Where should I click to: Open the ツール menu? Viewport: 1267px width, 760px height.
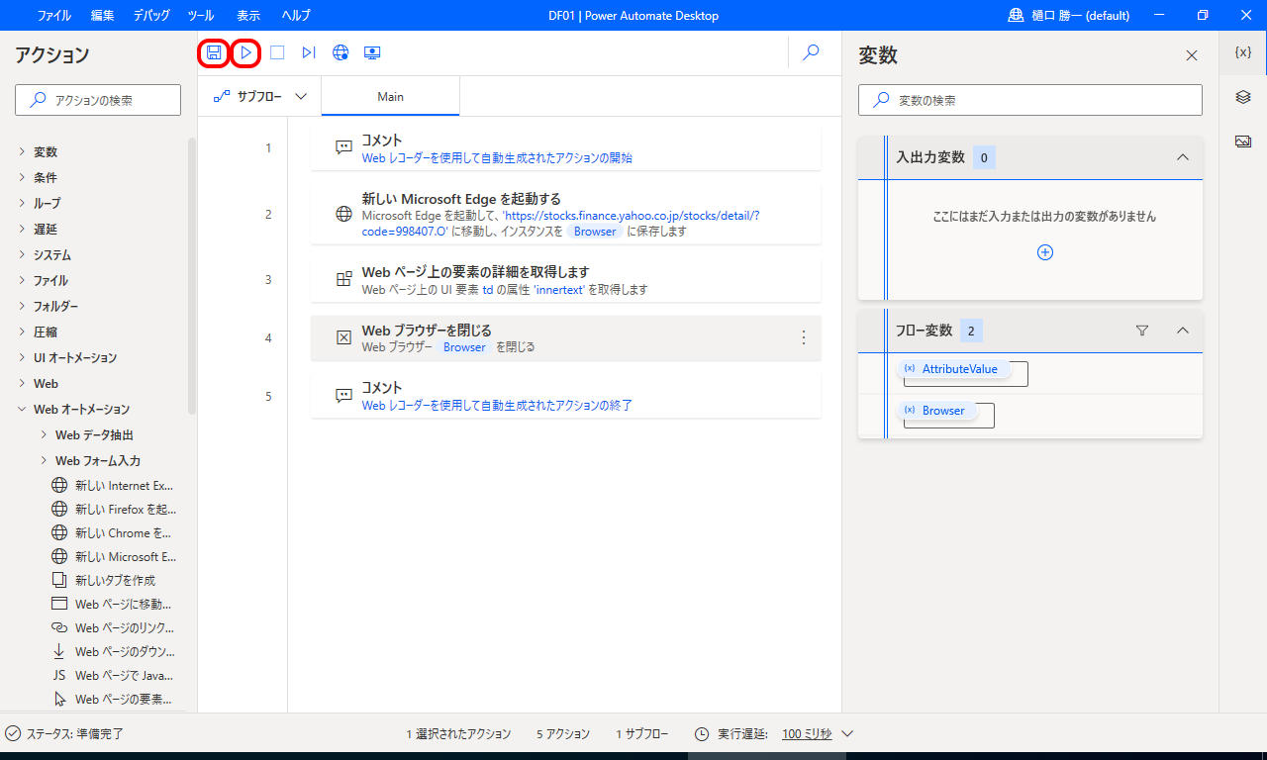(x=200, y=15)
